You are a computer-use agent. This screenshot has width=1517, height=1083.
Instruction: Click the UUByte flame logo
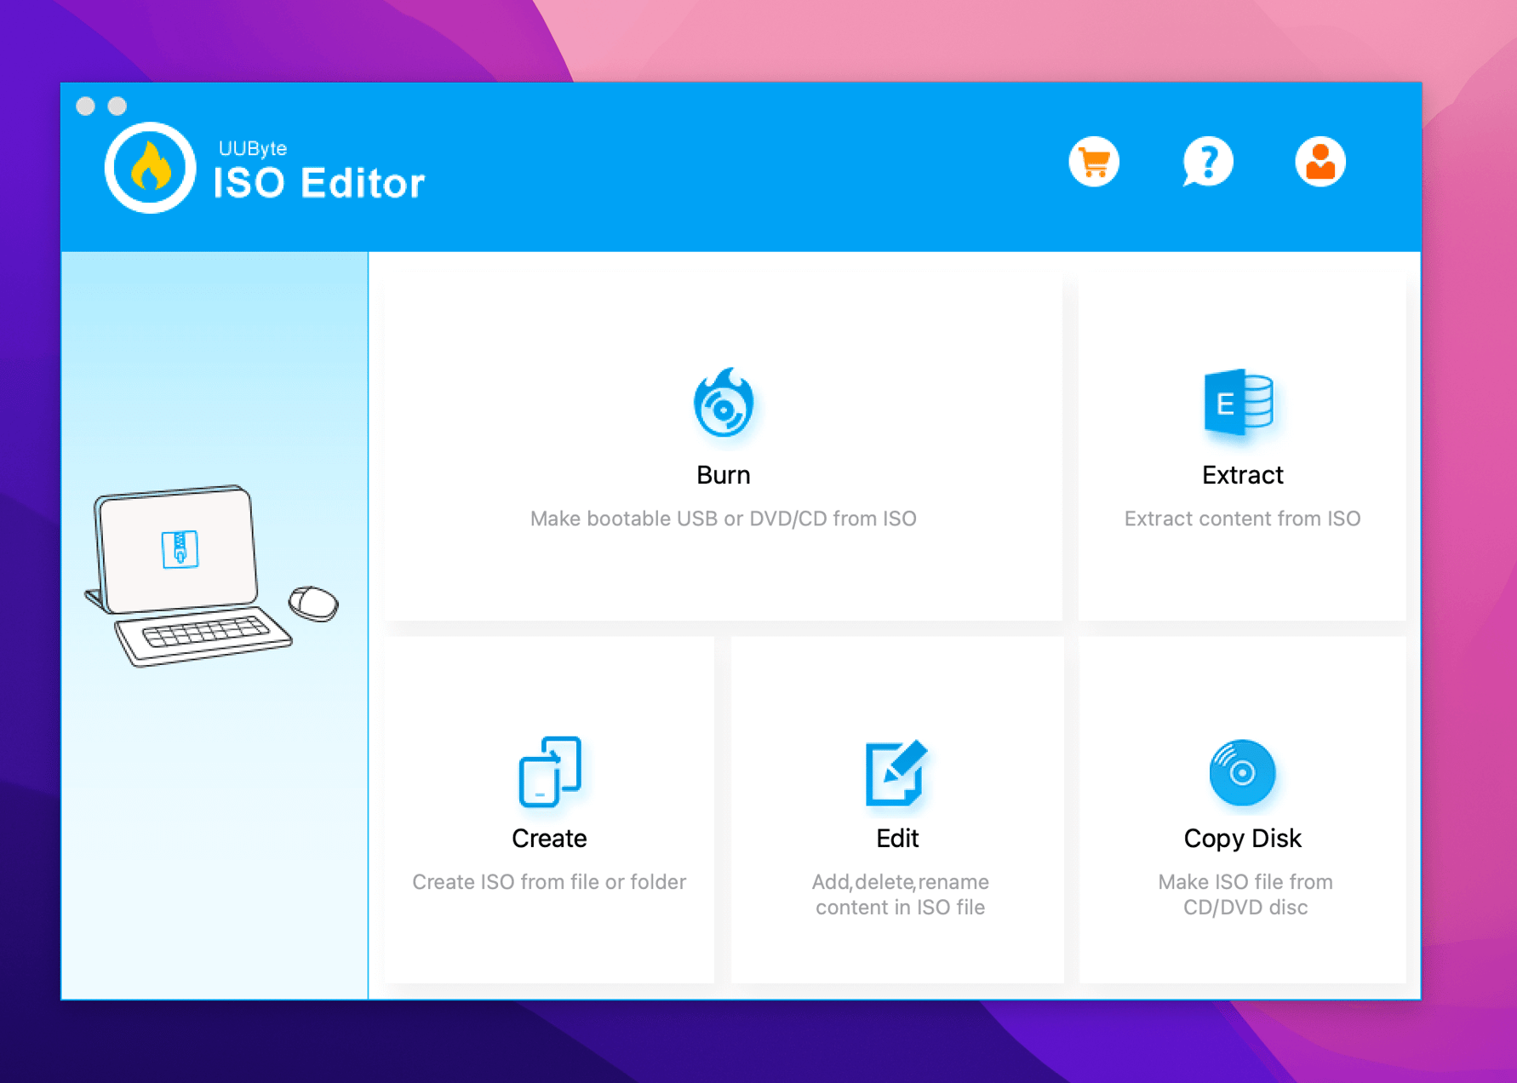coord(150,168)
